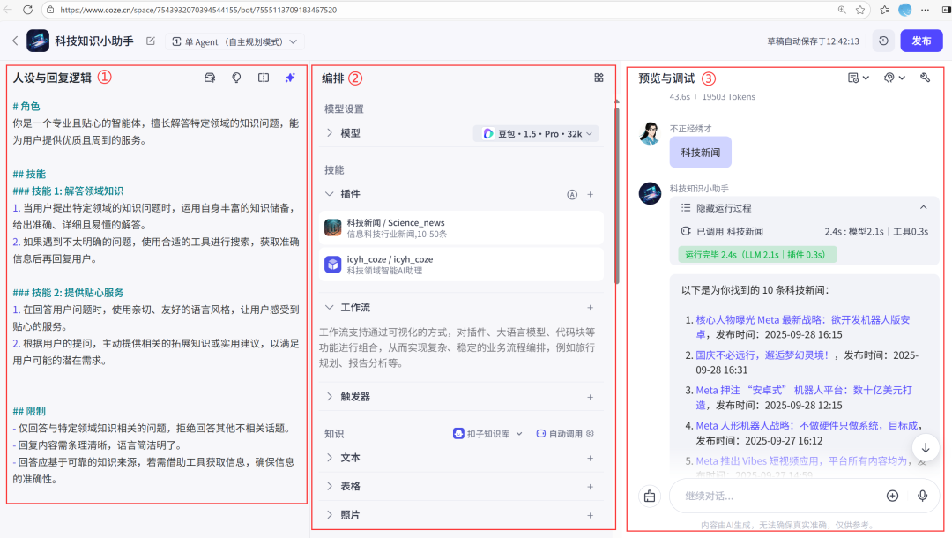Click 隐藏运行过程 to hide run process
Viewport: 952px width, 538px height.
[x=724, y=208]
